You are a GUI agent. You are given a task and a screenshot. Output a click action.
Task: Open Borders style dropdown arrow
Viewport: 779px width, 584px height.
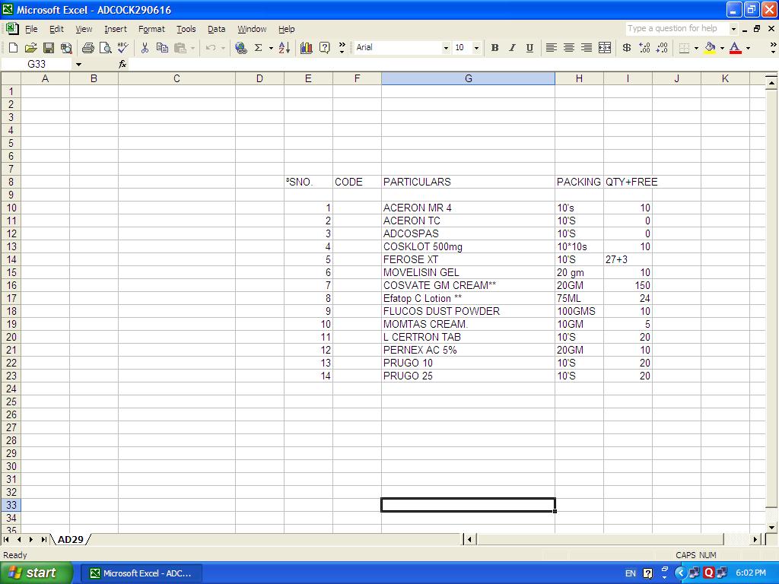(696, 48)
